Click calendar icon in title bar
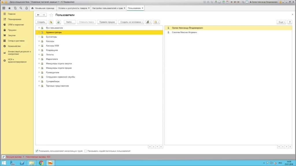Image resolution: width=296 pixels, height=166 pixels. click(x=227, y=2)
